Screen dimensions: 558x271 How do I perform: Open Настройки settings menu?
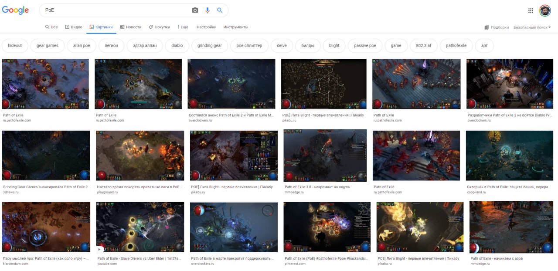tap(206, 27)
